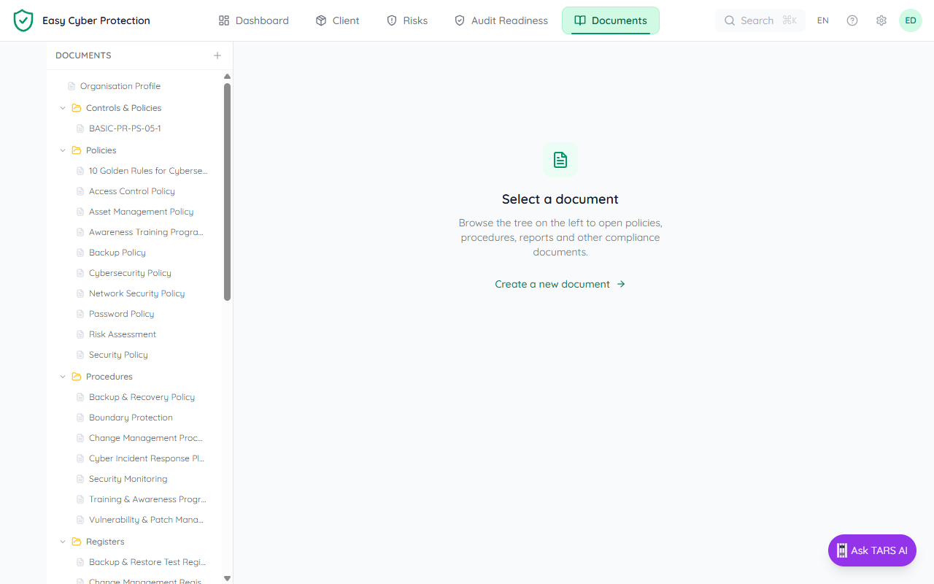Viewport: 934px width, 584px height.
Task: Open Change Management Procedure document
Action: point(146,438)
